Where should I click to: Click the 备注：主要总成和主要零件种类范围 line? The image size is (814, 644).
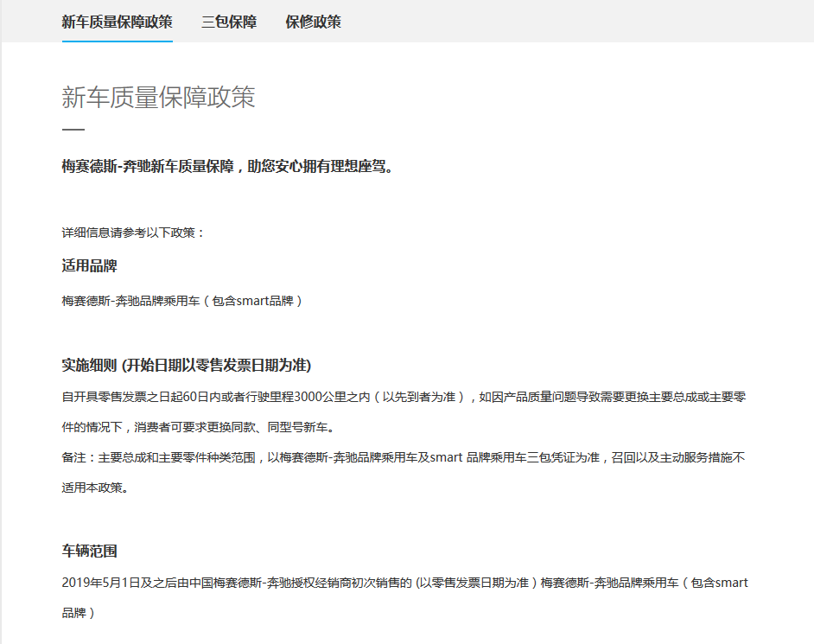coord(404,457)
